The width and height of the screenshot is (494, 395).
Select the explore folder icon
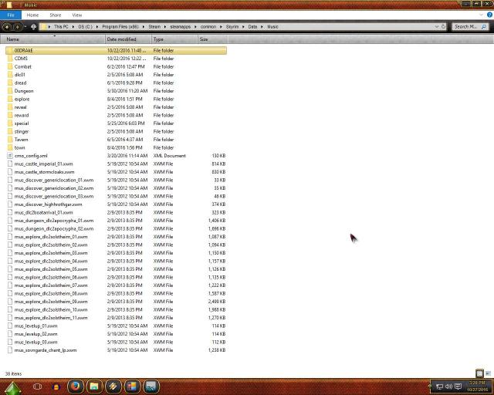[9, 100]
